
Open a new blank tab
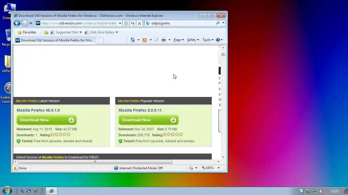[100, 40]
